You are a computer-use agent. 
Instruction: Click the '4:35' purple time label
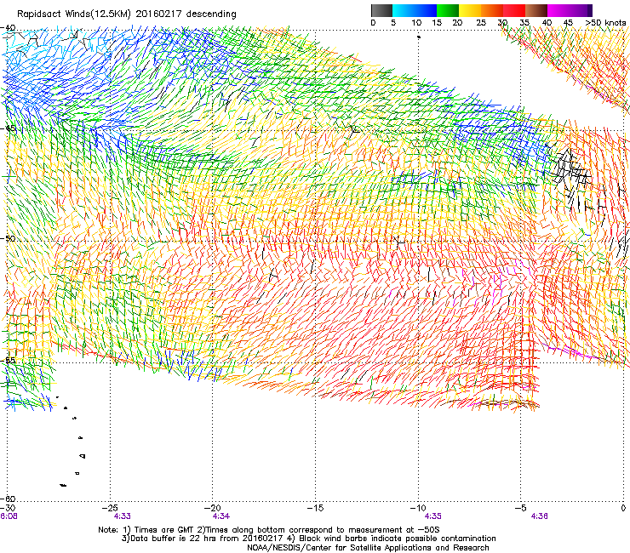click(432, 516)
